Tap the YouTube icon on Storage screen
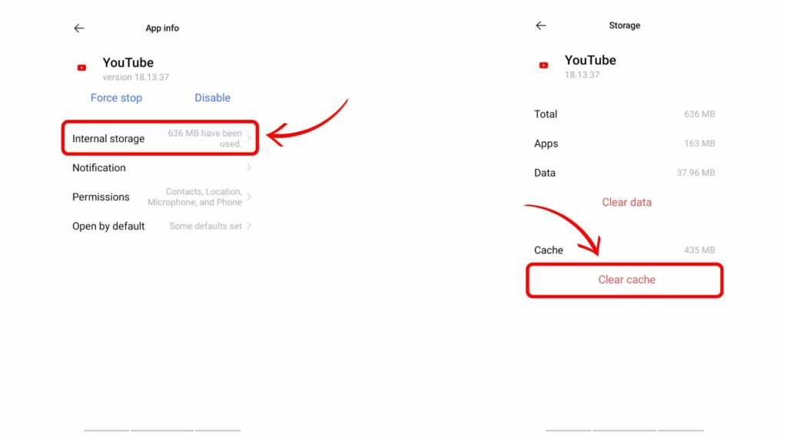The width and height of the screenshot is (787, 442). point(543,66)
